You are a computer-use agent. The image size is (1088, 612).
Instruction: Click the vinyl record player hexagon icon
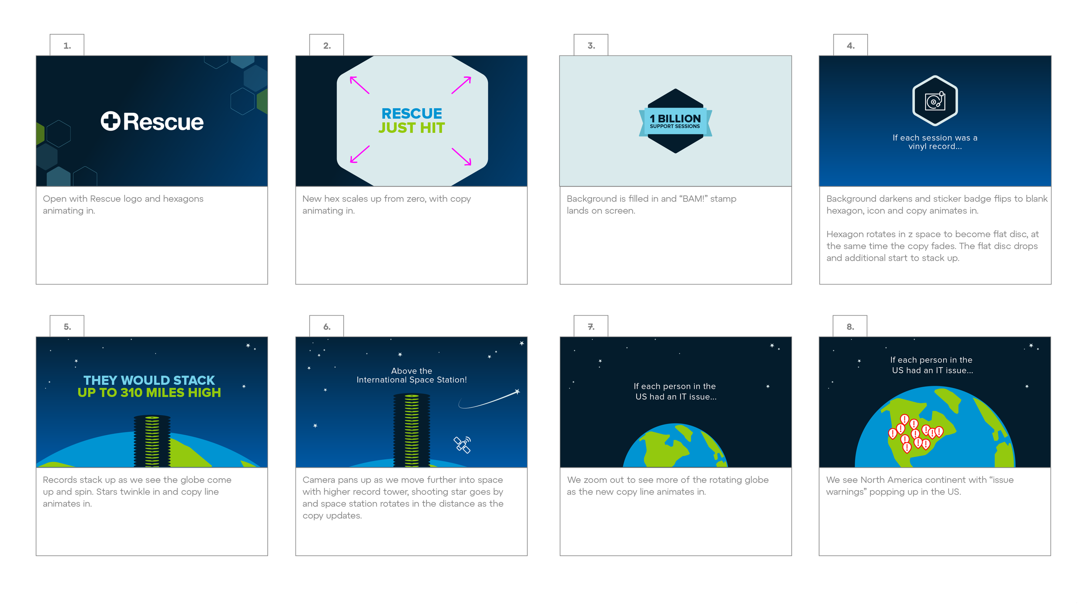point(934,101)
